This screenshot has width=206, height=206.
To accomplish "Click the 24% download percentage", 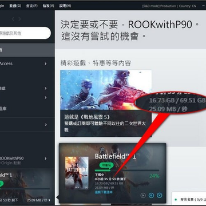I will [x=154, y=176].
